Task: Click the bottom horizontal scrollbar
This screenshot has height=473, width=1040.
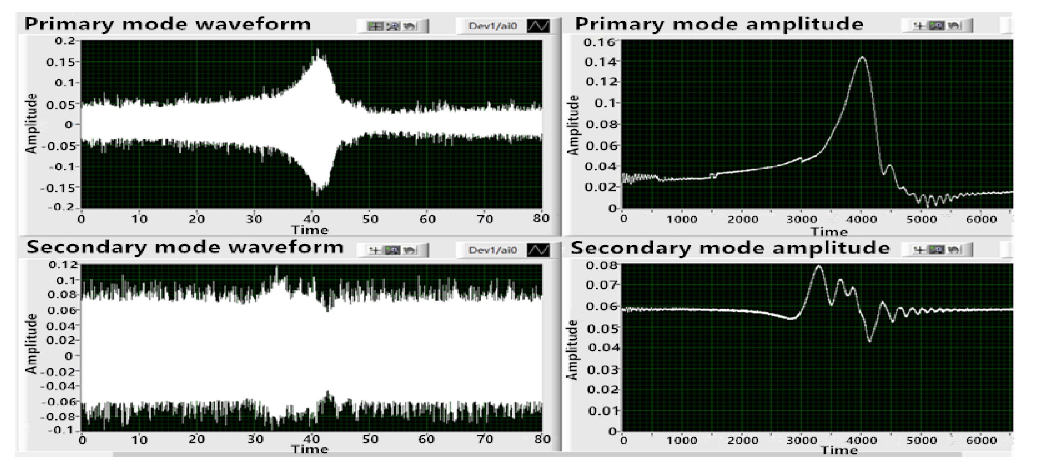Action: click(537, 454)
